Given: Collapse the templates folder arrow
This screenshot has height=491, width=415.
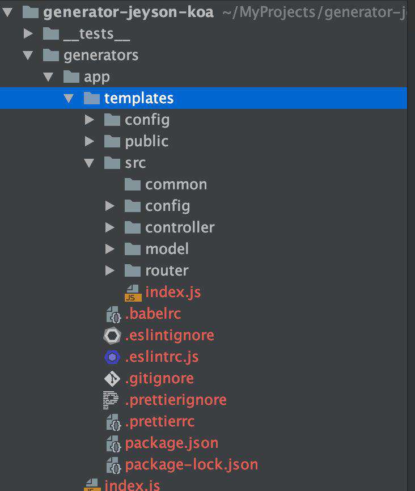Looking at the screenshot, I should 69,98.
